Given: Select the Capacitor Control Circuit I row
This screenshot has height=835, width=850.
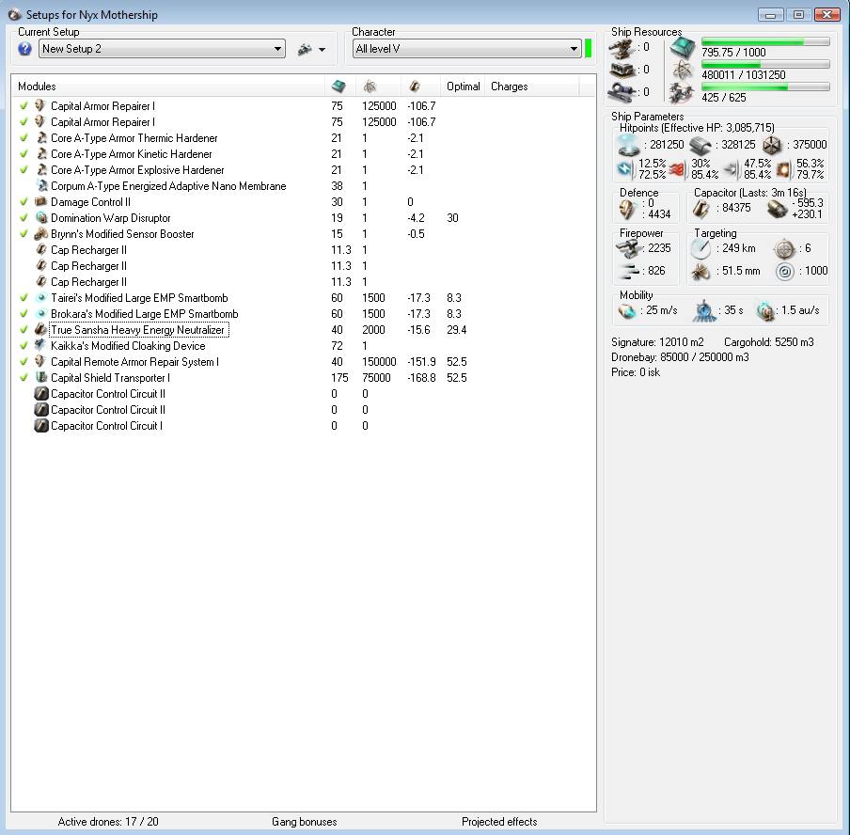Looking at the screenshot, I should (303, 426).
